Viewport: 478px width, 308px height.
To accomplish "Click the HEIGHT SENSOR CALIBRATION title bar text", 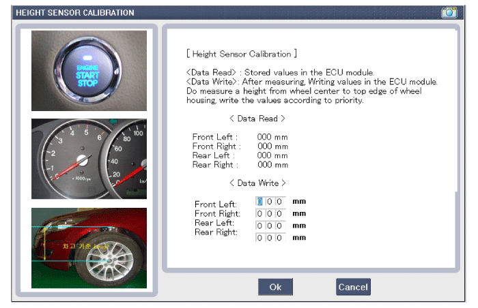I will point(74,12).
